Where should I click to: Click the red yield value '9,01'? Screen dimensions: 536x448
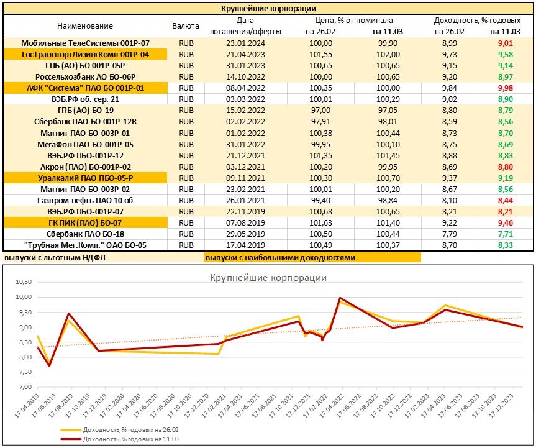505,43
